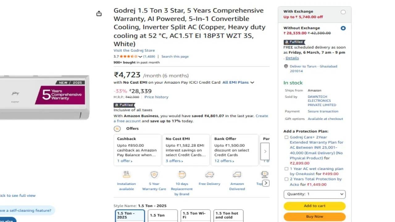Screen dimensions: 395x222
Task: Click the Amazon Delivered icon
Action: [237, 175]
